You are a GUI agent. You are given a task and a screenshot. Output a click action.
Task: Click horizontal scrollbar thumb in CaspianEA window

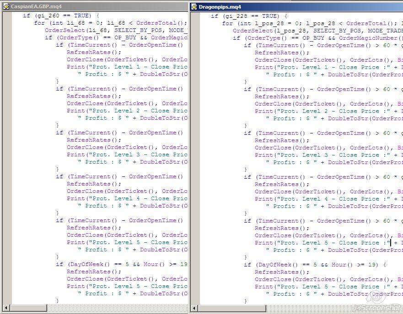[28, 308]
